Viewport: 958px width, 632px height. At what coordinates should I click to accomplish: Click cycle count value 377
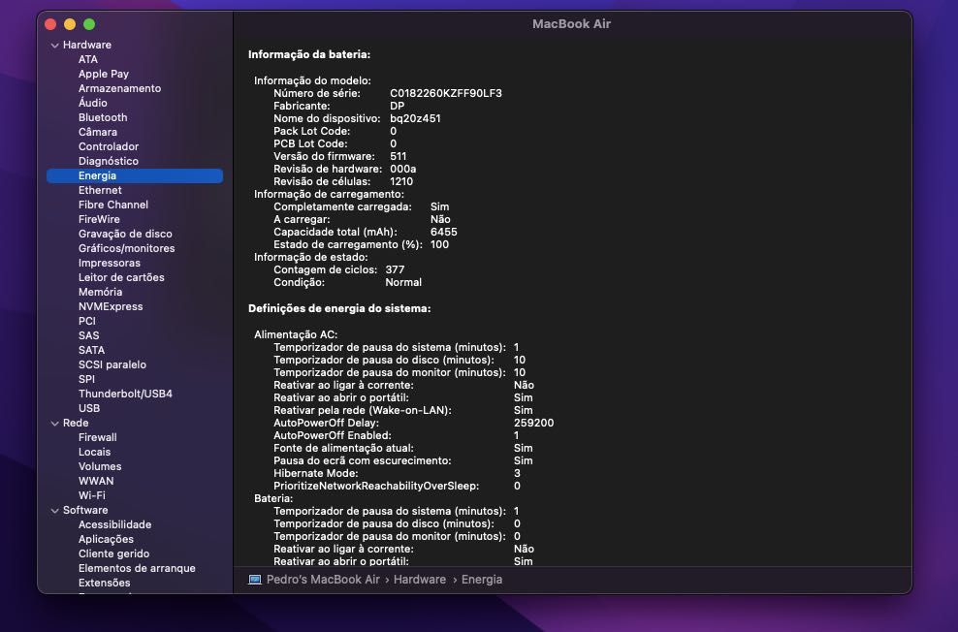point(395,269)
